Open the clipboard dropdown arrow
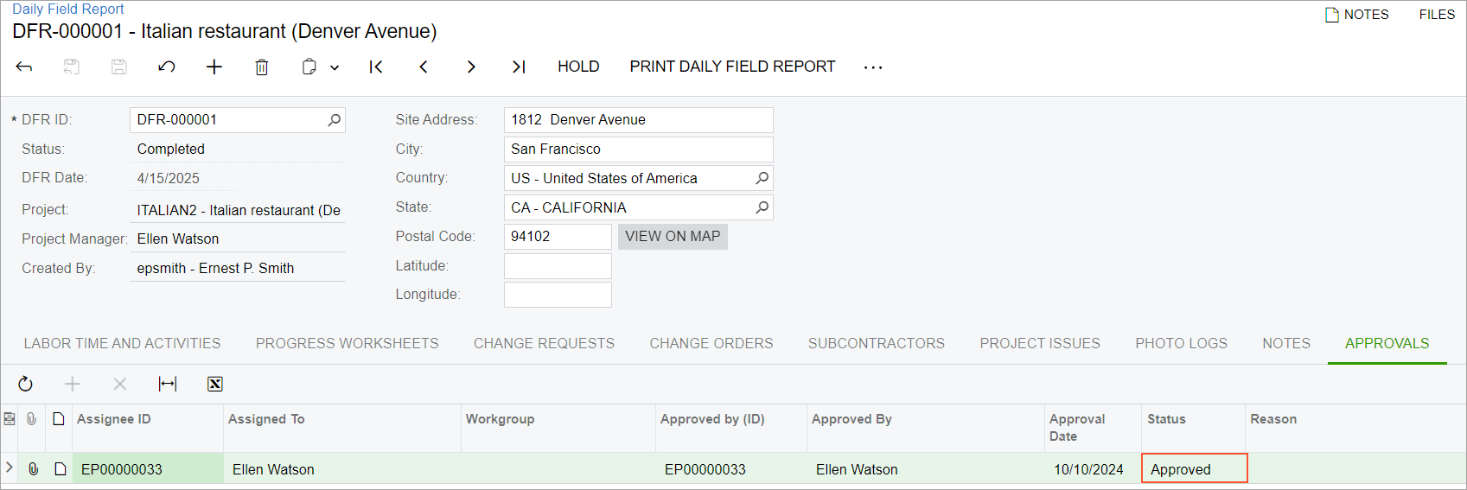 click(x=335, y=67)
